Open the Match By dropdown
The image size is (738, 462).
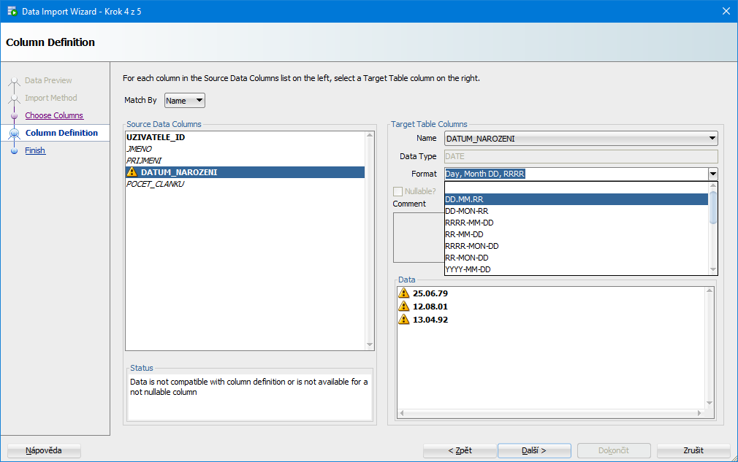click(x=185, y=101)
